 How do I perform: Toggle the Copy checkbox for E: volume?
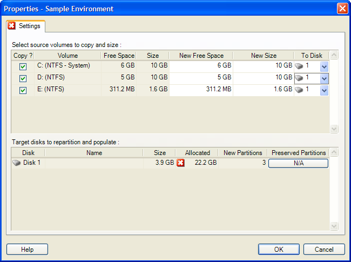pyautogui.click(x=23, y=90)
